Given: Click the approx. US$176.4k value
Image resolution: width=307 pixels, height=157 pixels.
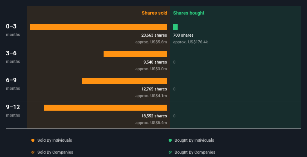Looking at the screenshot, I should tap(190, 42).
